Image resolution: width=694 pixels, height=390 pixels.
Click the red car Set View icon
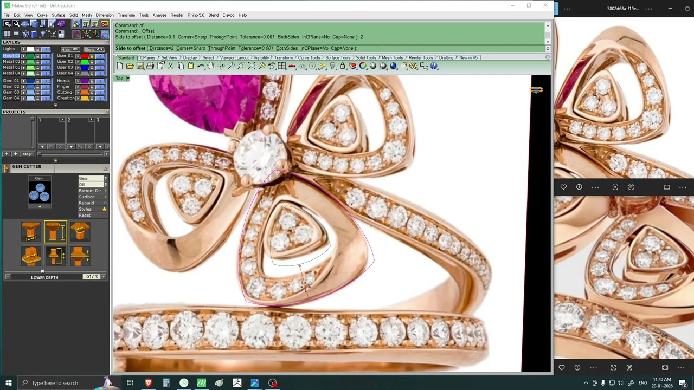coord(292,66)
